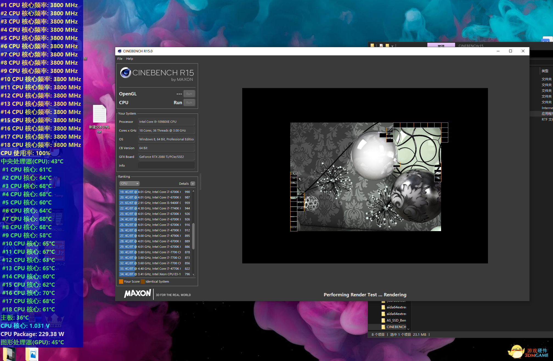Click the AS_SSD_Ben folder icon
The image size is (553, 361).
click(383, 320)
